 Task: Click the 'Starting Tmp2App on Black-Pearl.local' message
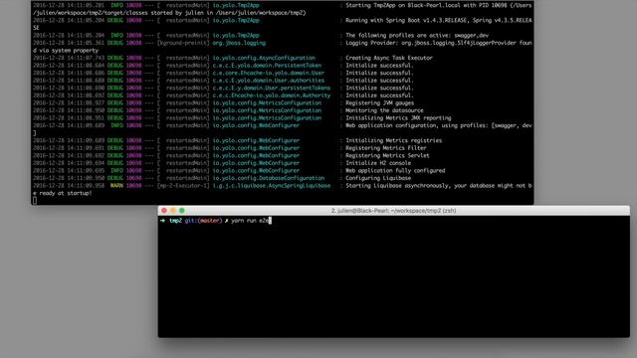tap(438, 5)
